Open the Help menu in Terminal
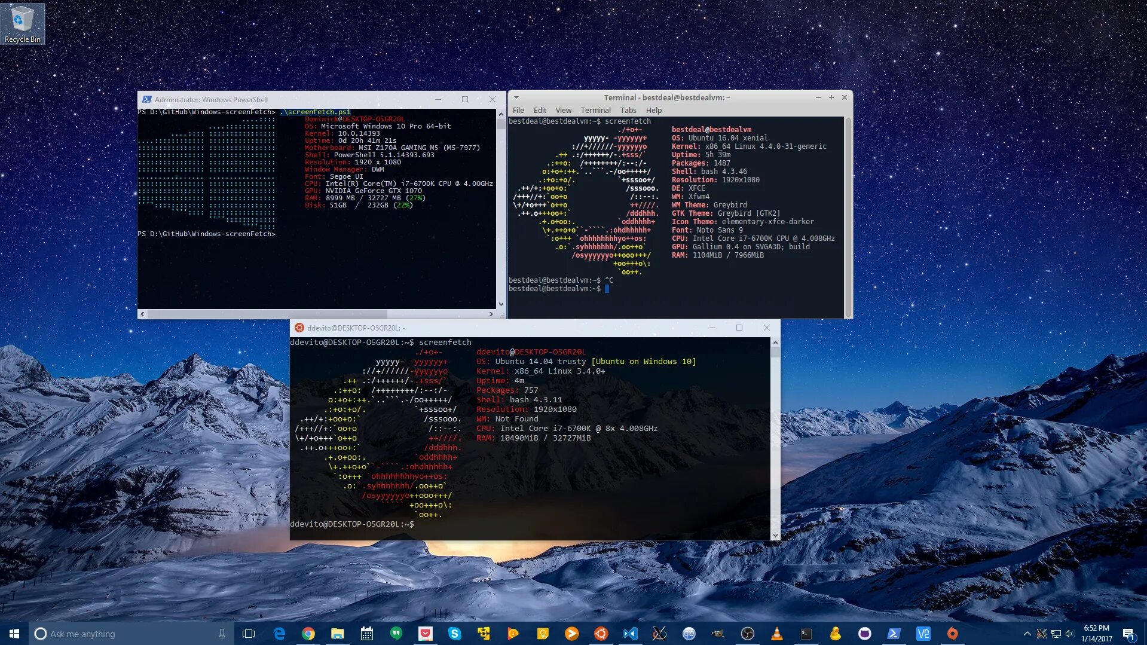Viewport: 1147px width, 645px height. tap(654, 110)
